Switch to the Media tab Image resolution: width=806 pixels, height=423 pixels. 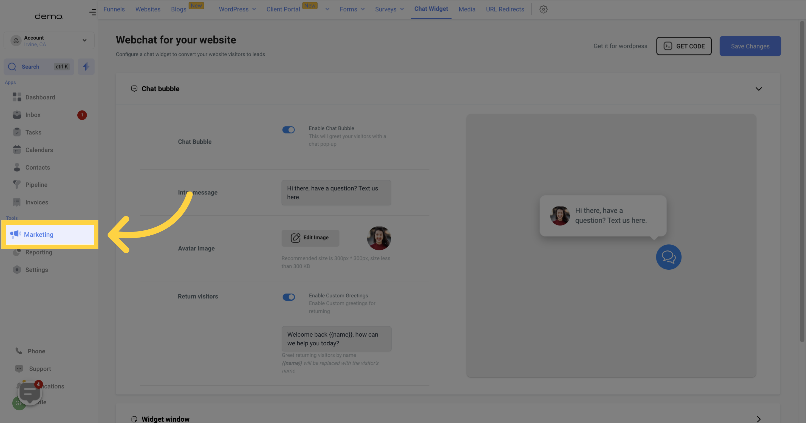point(467,9)
